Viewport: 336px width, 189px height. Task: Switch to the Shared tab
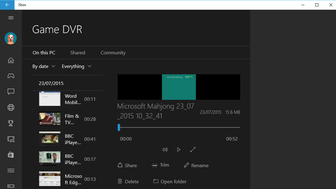point(78,52)
